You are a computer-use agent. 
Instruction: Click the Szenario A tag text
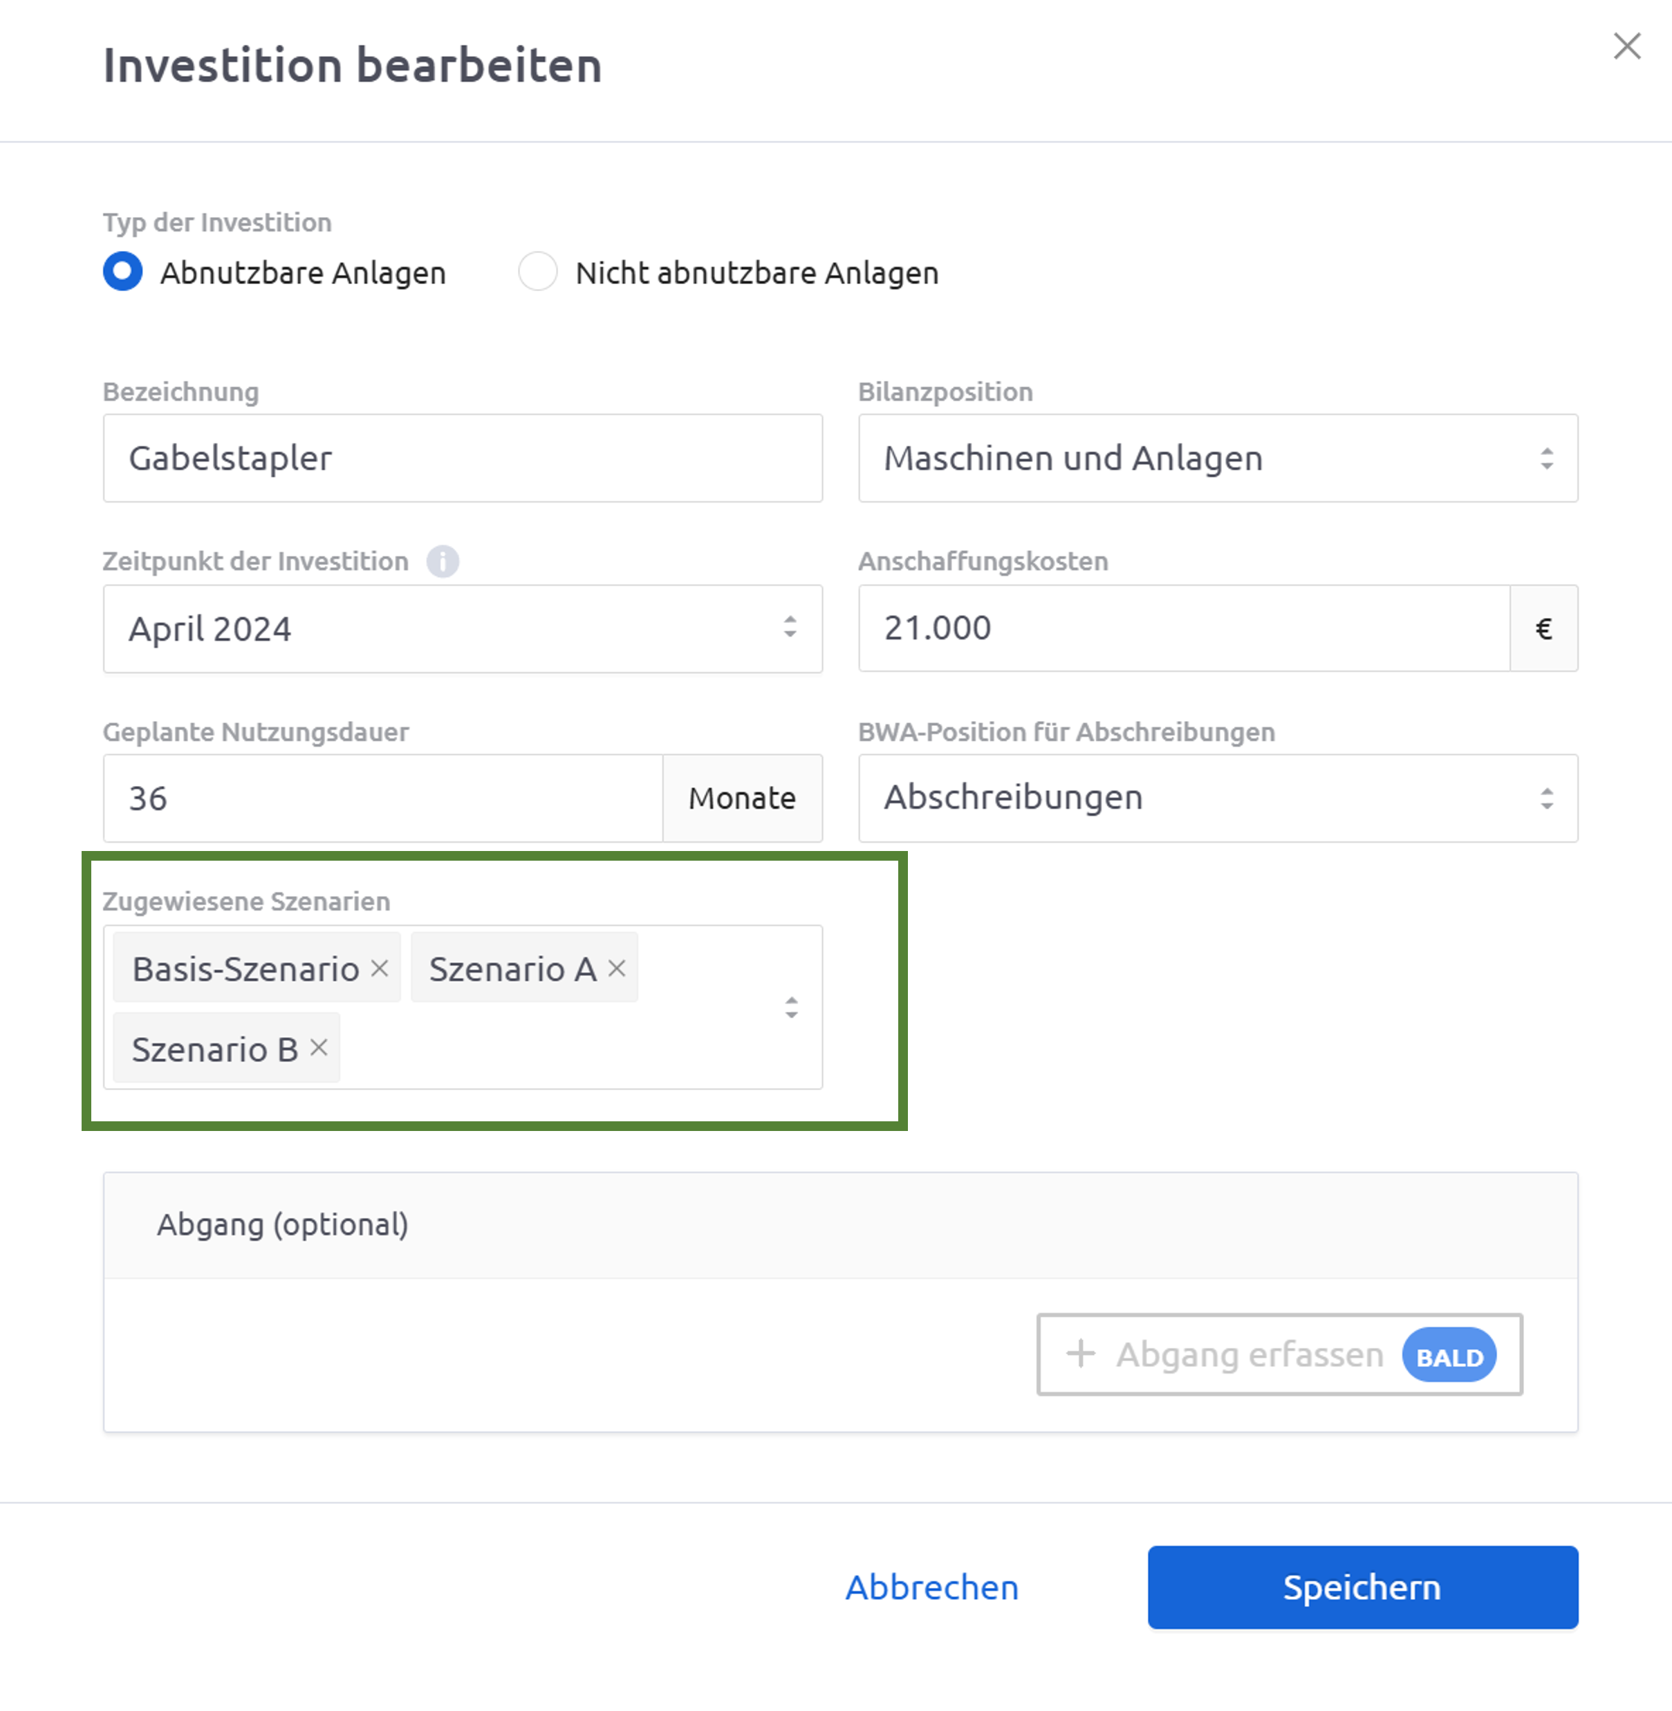[x=513, y=969]
